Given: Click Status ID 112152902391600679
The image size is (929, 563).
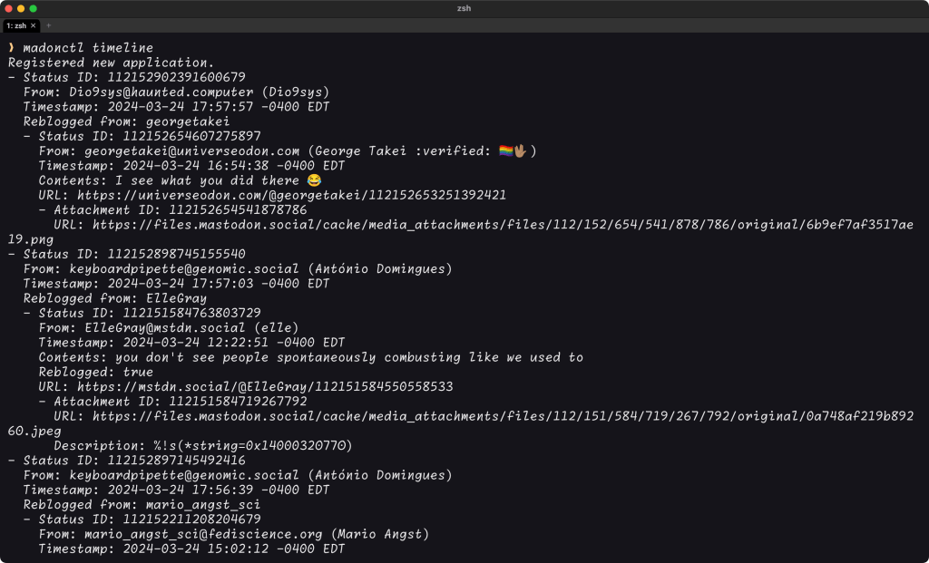Looking at the screenshot, I should coord(176,77).
